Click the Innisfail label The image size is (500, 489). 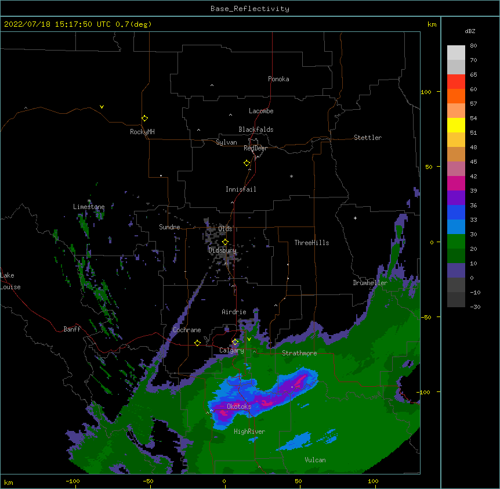point(241,189)
